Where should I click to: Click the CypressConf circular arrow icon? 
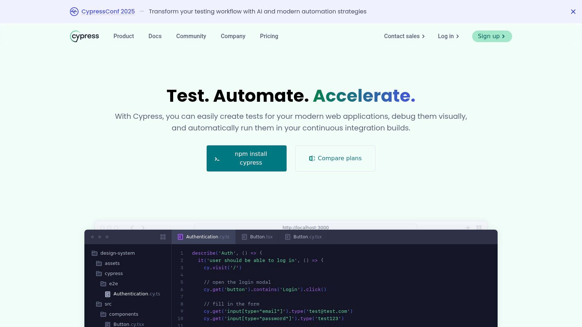[x=74, y=12]
